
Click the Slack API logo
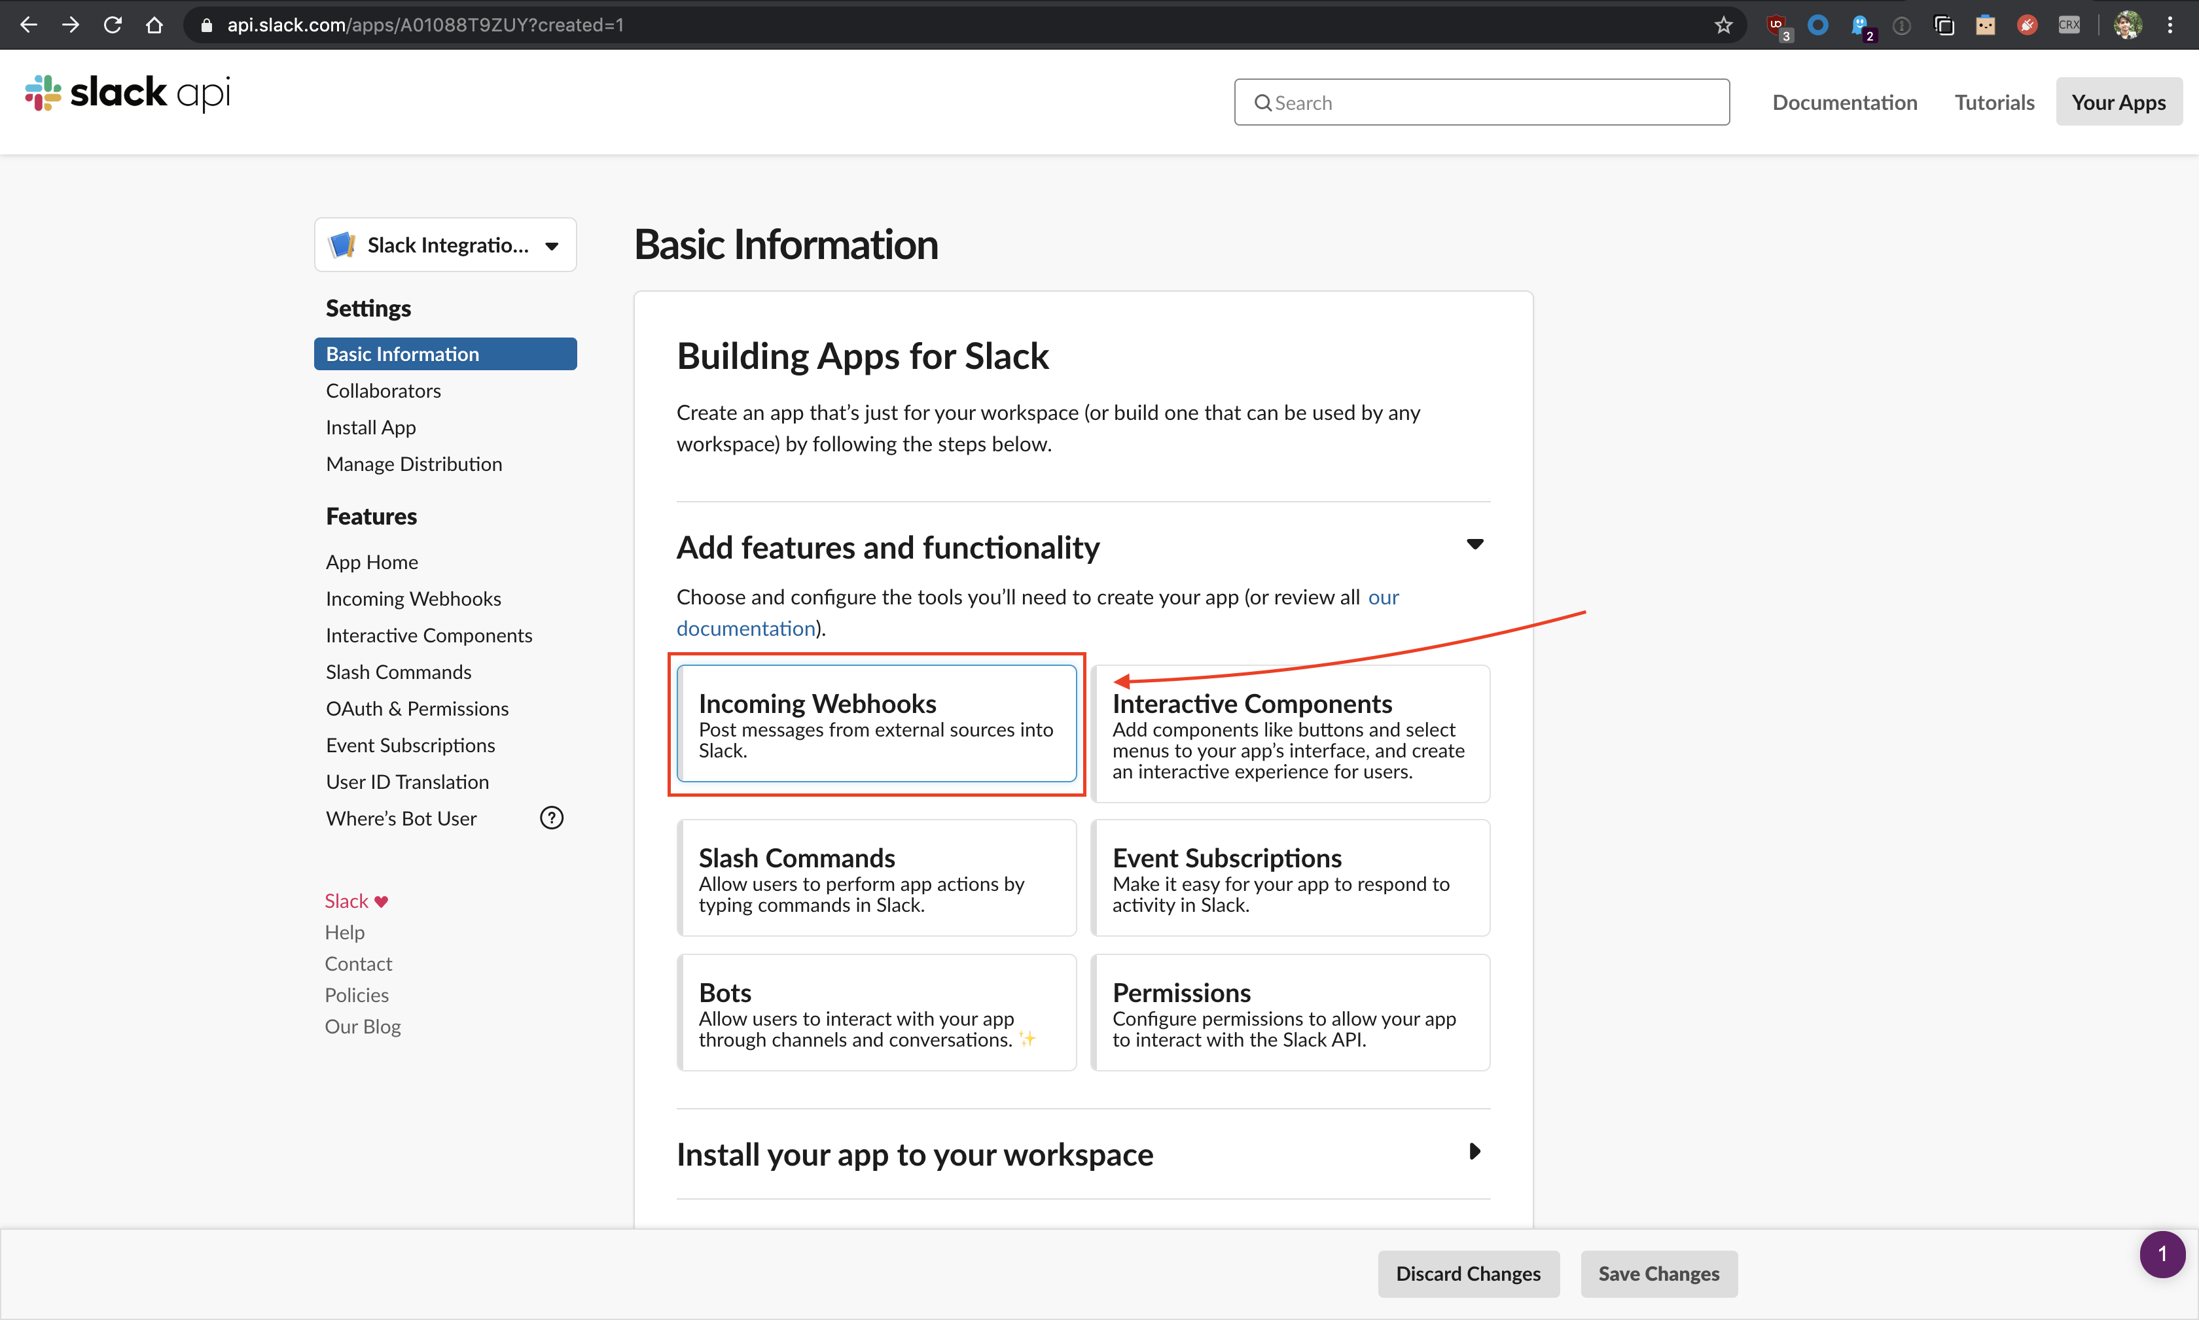point(127,92)
